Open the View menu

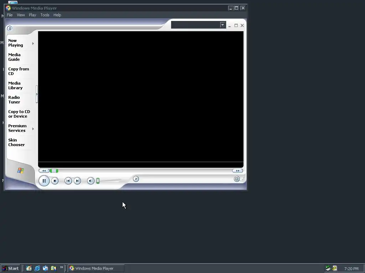tap(21, 15)
